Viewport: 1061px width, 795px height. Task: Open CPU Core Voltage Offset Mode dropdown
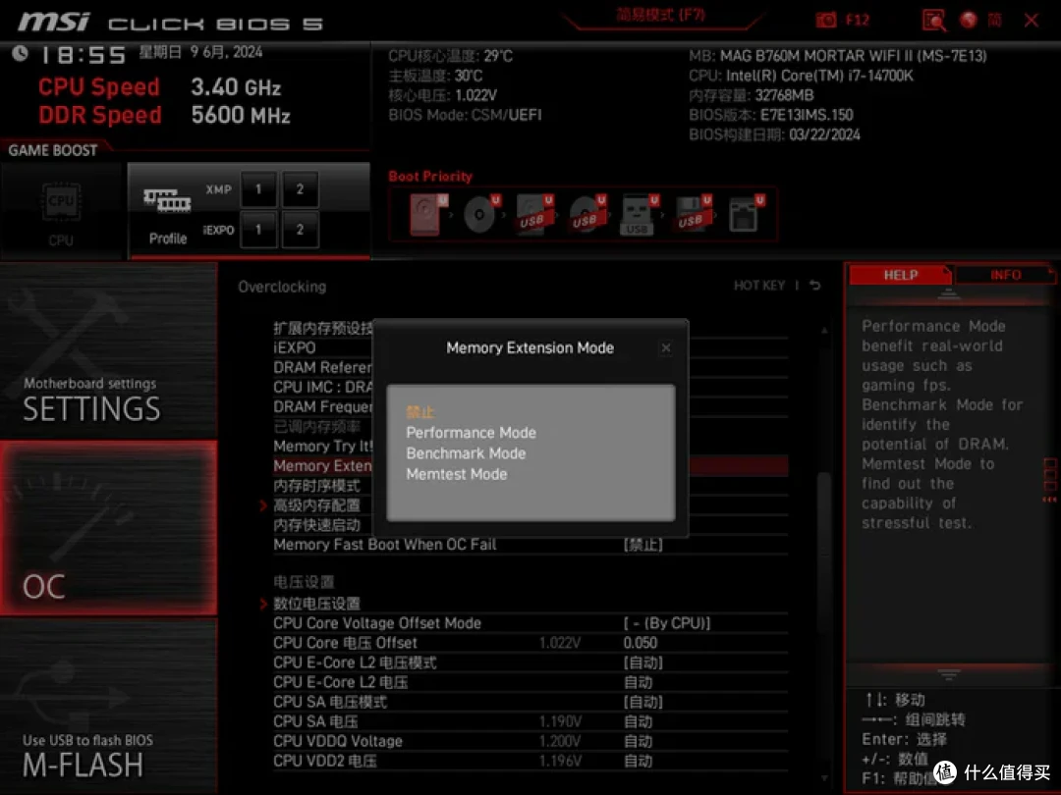click(x=666, y=623)
